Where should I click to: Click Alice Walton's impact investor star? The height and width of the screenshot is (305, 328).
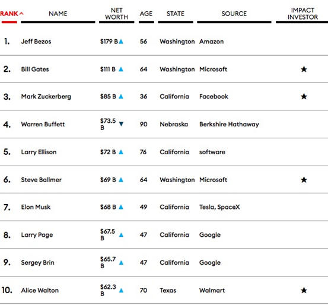304,290
